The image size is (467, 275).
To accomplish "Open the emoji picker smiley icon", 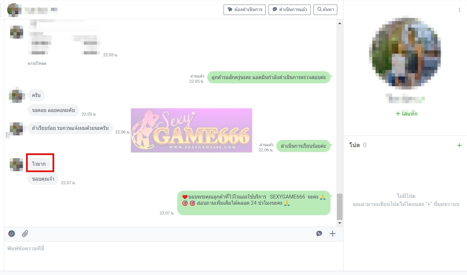I will 12,234.
